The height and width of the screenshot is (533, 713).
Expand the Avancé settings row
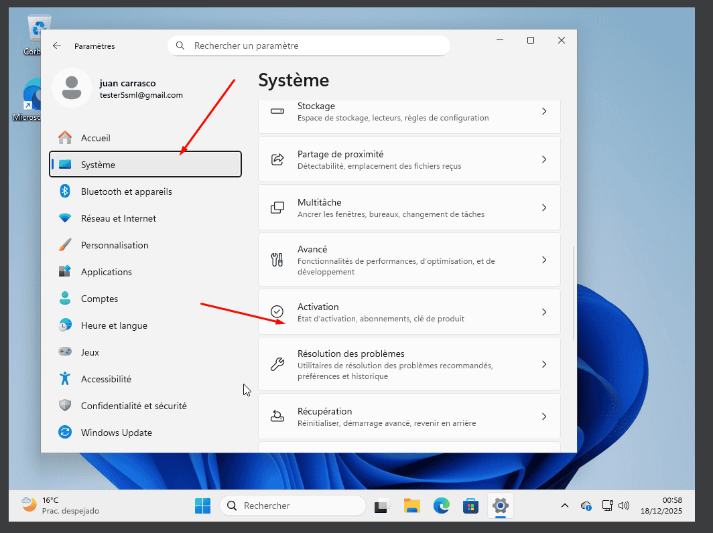pos(409,259)
